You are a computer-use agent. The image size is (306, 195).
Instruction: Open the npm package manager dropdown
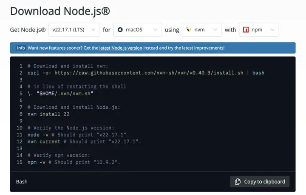pyautogui.click(x=259, y=30)
